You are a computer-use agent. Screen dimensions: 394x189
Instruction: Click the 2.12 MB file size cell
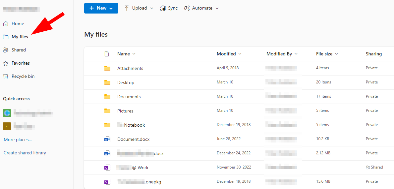pos(323,153)
